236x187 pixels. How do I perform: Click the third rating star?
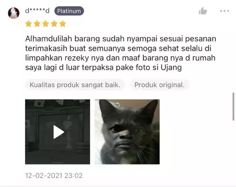45,24
